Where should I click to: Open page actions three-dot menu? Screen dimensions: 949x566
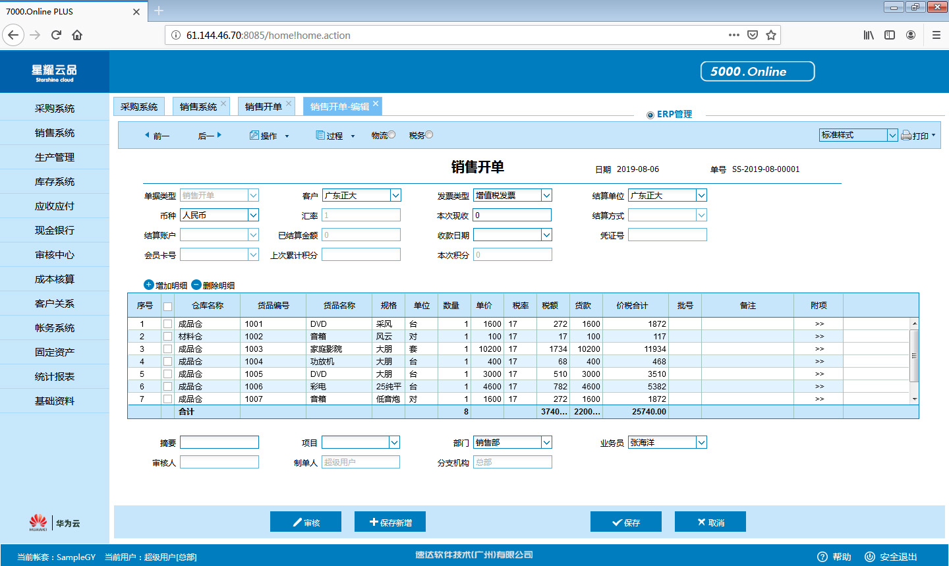[734, 35]
